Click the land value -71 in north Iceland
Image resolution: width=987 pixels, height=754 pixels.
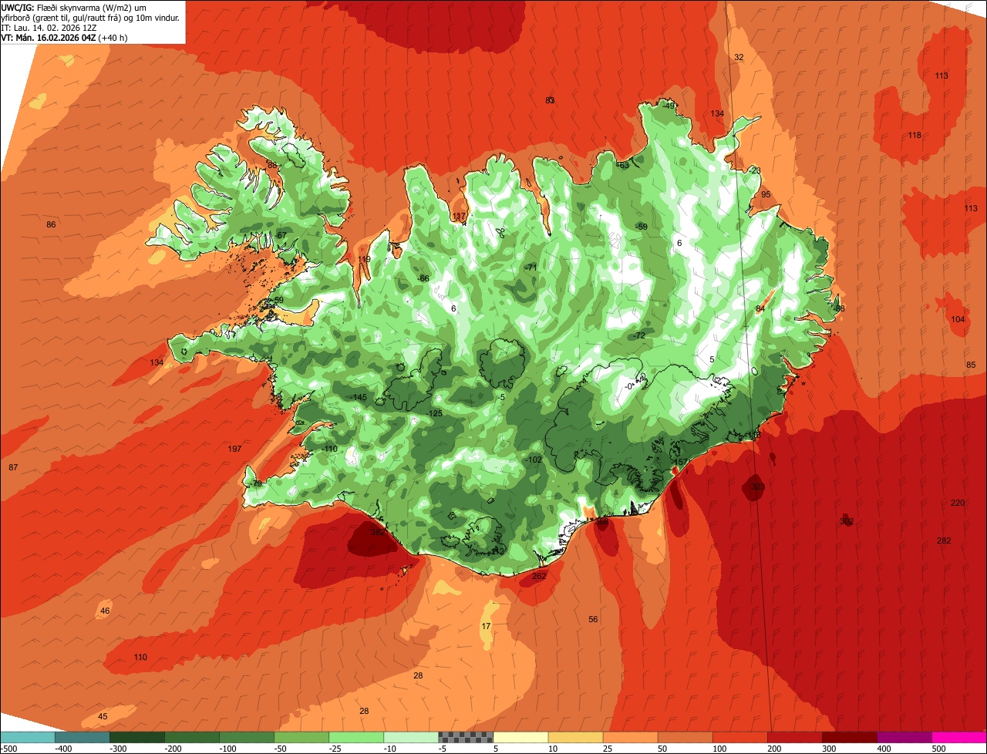pos(531,267)
